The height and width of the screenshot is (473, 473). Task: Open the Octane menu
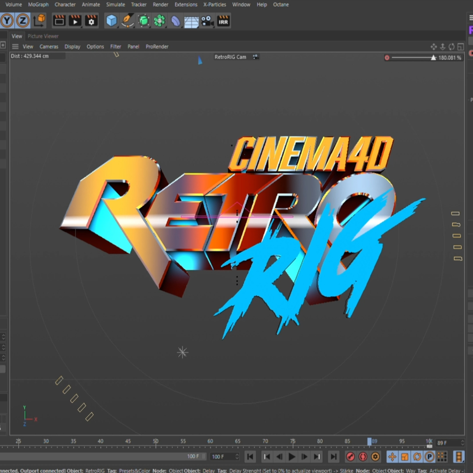pyautogui.click(x=281, y=5)
